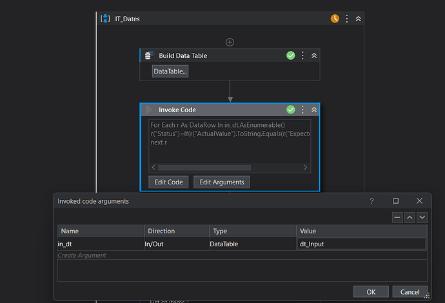
Task: Click the Type column header
Action: [253, 231]
